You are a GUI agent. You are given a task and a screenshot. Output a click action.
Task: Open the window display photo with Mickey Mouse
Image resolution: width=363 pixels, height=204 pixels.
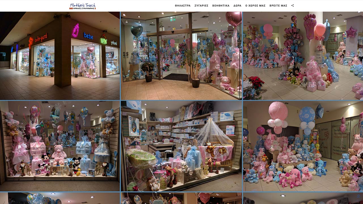60,146
